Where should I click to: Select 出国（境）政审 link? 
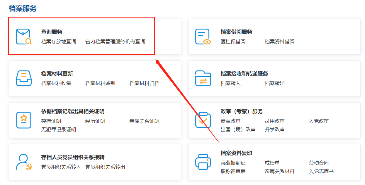click(x=238, y=129)
